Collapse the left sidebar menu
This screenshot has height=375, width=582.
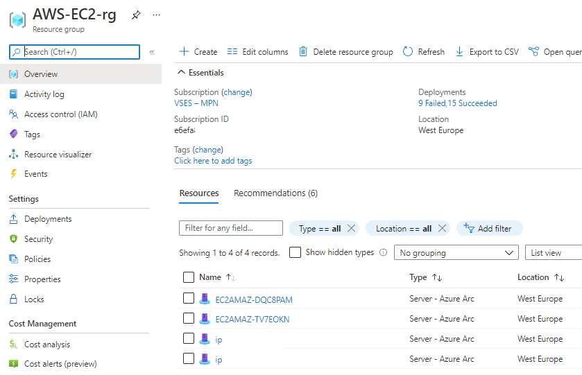click(x=151, y=52)
